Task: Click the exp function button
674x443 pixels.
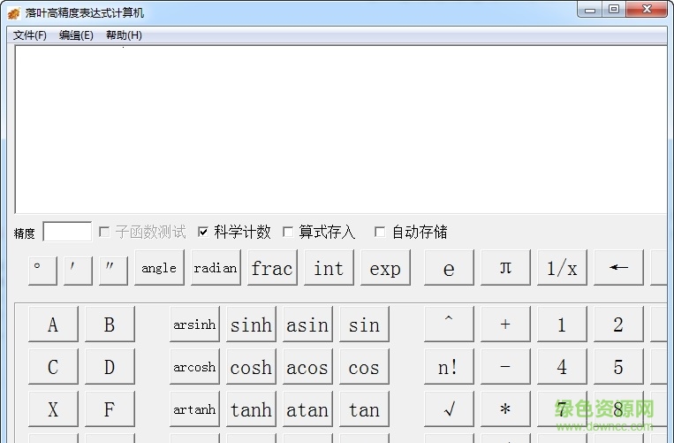Action: tap(385, 267)
